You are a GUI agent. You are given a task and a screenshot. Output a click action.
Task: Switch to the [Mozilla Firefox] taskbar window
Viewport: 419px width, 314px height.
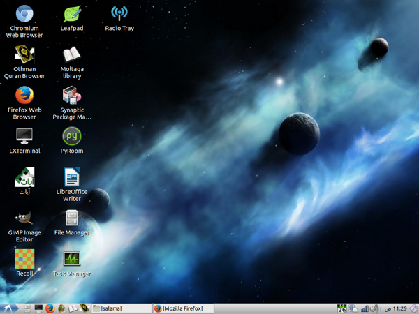pyautogui.click(x=184, y=308)
